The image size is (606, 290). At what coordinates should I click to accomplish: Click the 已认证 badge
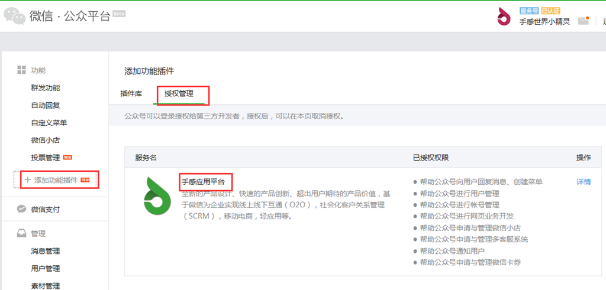point(550,11)
